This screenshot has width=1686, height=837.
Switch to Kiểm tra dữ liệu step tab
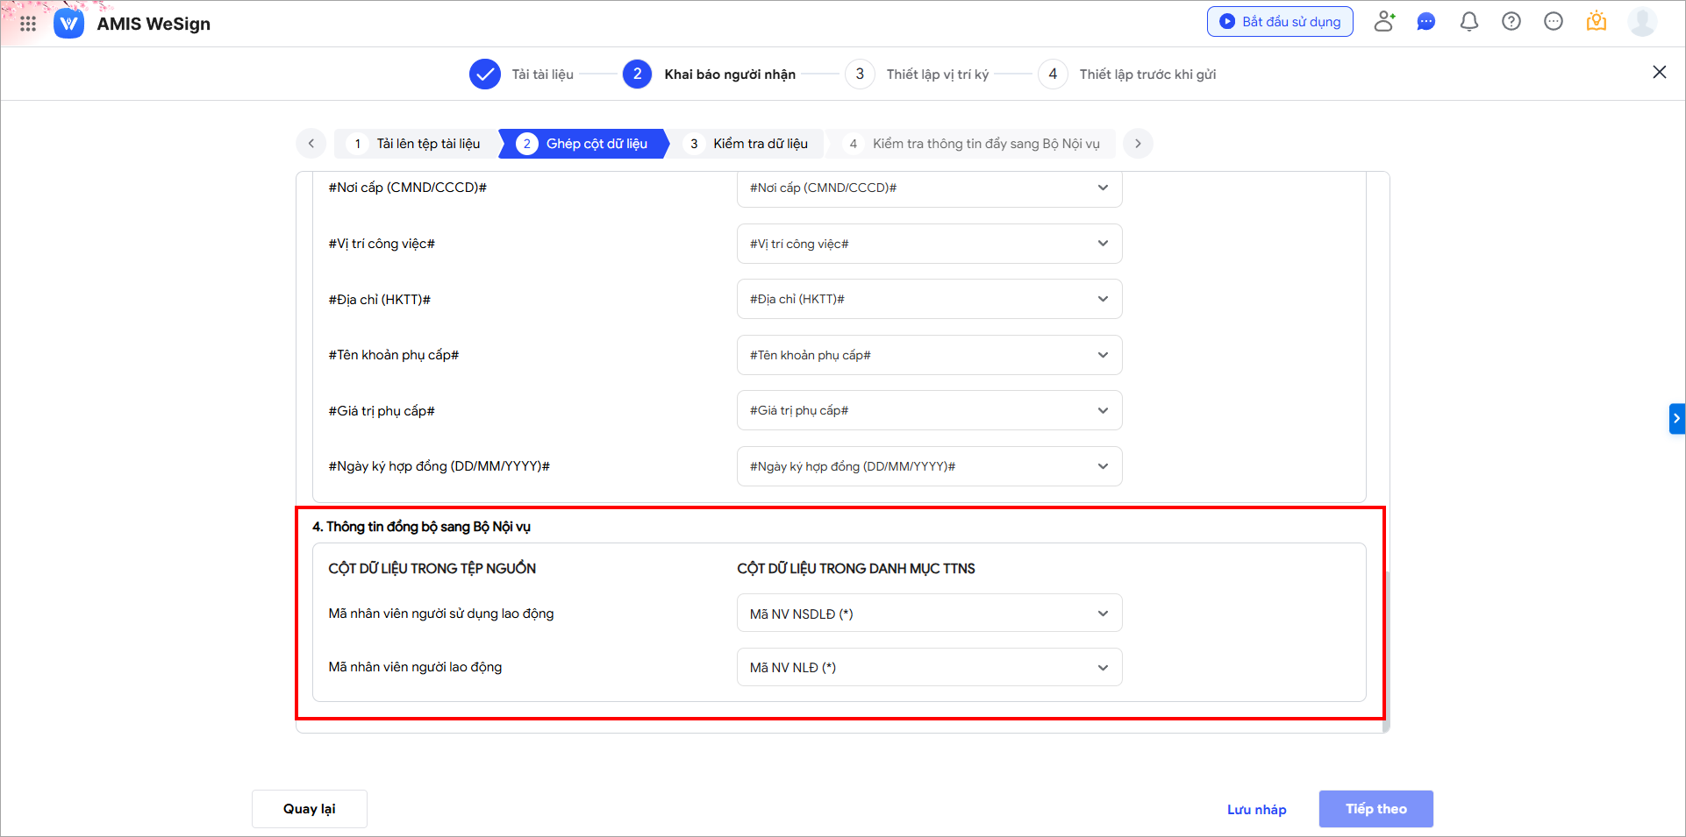750,144
